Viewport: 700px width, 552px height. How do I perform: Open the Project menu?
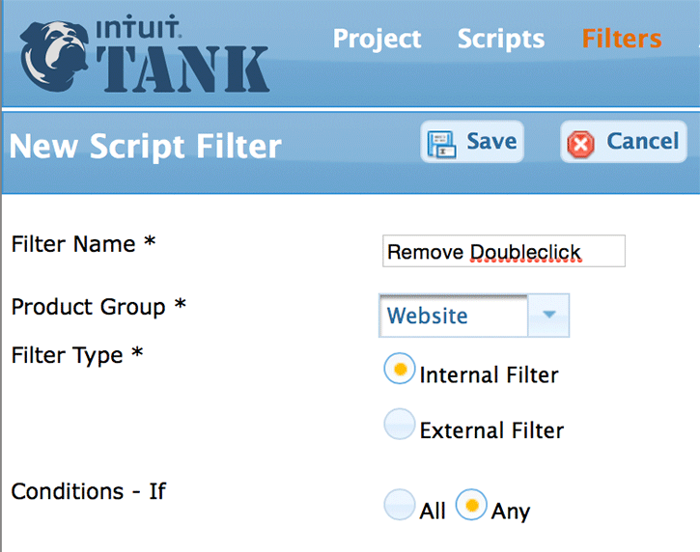tap(377, 39)
